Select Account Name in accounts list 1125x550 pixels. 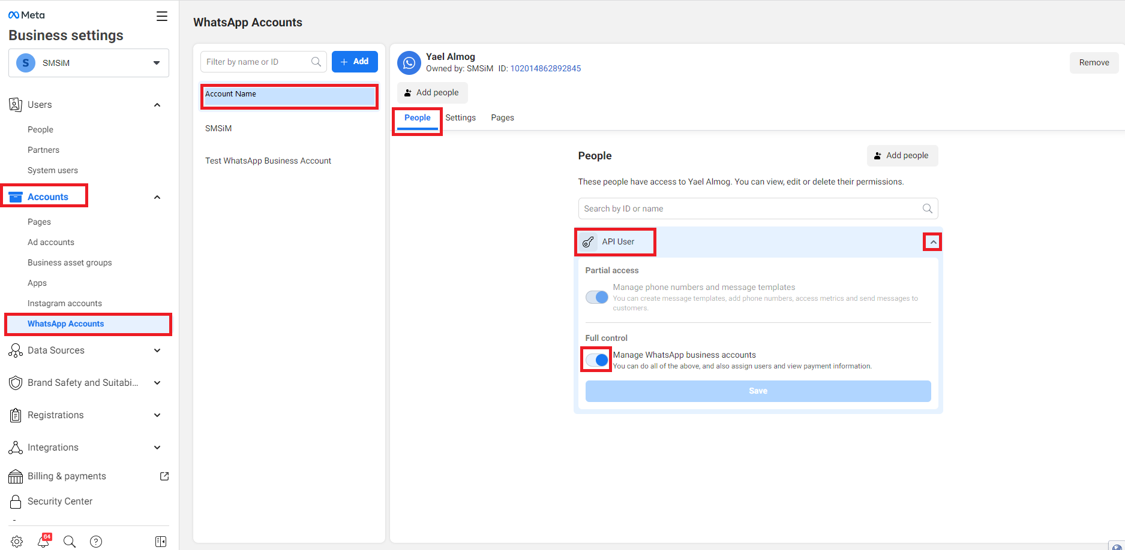click(x=289, y=96)
